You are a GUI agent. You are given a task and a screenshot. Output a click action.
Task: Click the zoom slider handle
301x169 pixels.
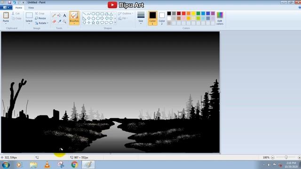(x=286, y=157)
